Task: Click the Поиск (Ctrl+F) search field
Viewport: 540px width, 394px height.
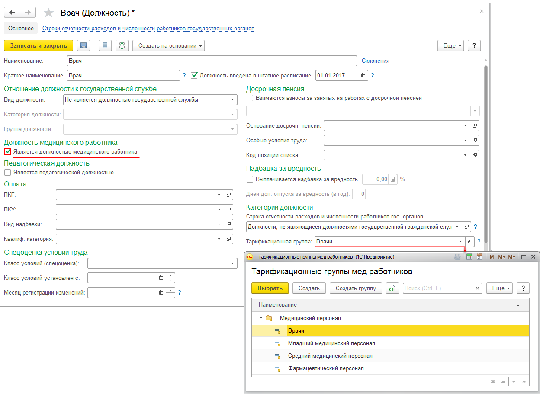Action: 438,288
